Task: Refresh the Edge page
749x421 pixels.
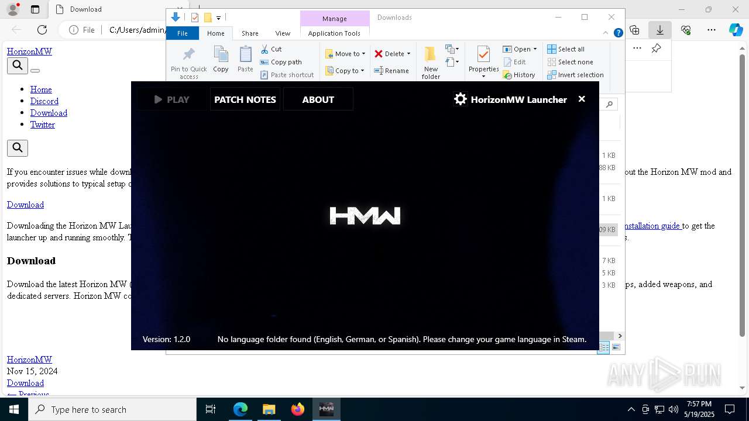Action: point(42,30)
